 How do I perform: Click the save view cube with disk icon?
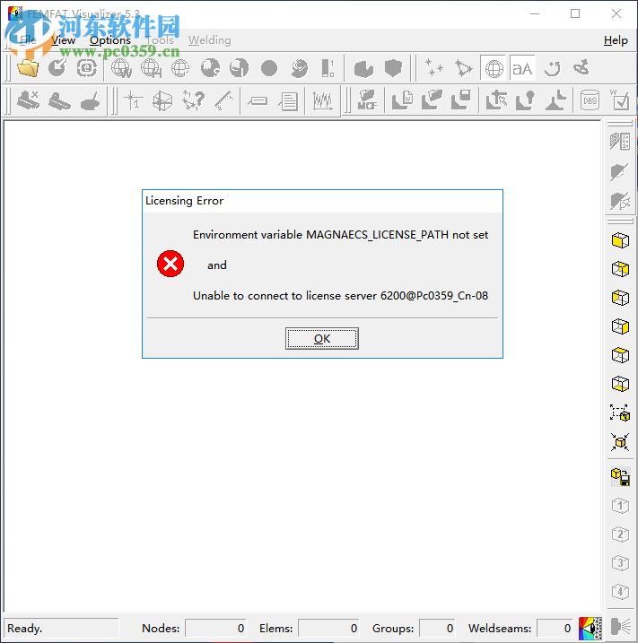pos(620,476)
